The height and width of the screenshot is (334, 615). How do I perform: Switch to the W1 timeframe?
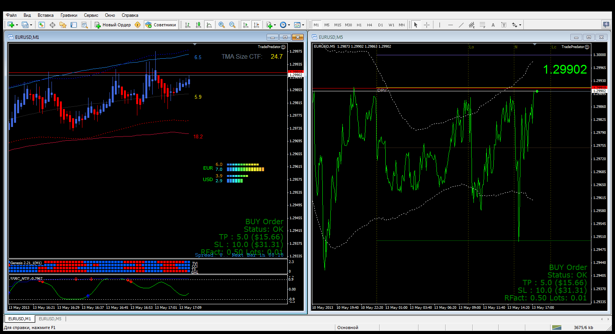coord(391,25)
